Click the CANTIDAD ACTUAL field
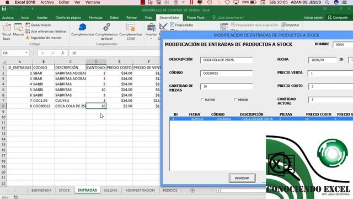The image size is (353, 199). [330, 99]
